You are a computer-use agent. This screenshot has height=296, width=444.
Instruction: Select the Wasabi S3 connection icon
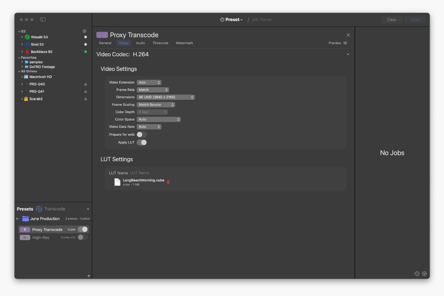[x=27, y=37]
